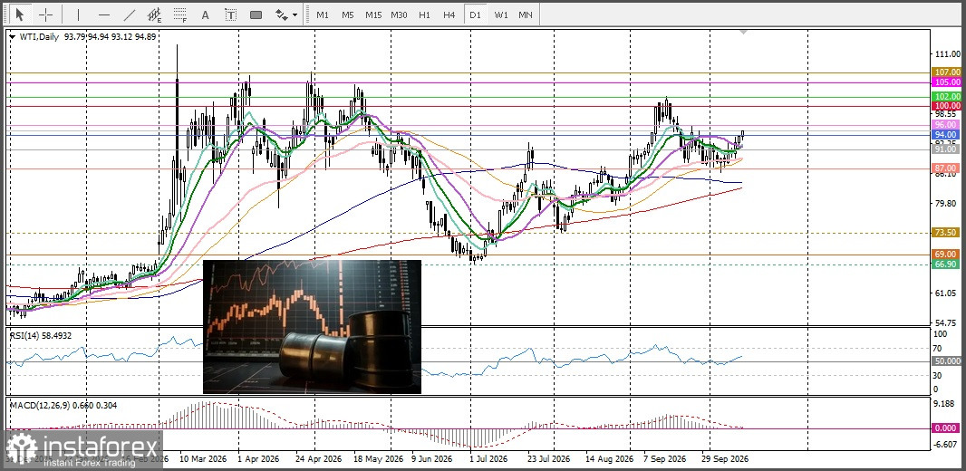This screenshot has width=966, height=471.
Task: Switch chart to M1 timeframe
Action: [323, 14]
